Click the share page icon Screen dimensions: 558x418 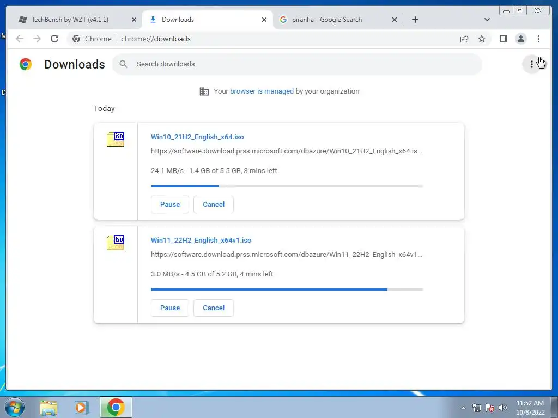(464, 39)
